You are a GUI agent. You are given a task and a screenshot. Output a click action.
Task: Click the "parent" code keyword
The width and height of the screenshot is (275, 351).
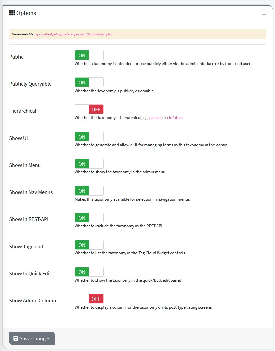155,118
